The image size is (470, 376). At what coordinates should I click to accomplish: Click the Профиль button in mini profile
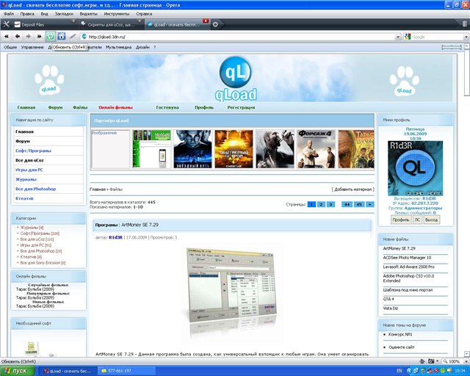pyautogui.click(x=401, y=220)
